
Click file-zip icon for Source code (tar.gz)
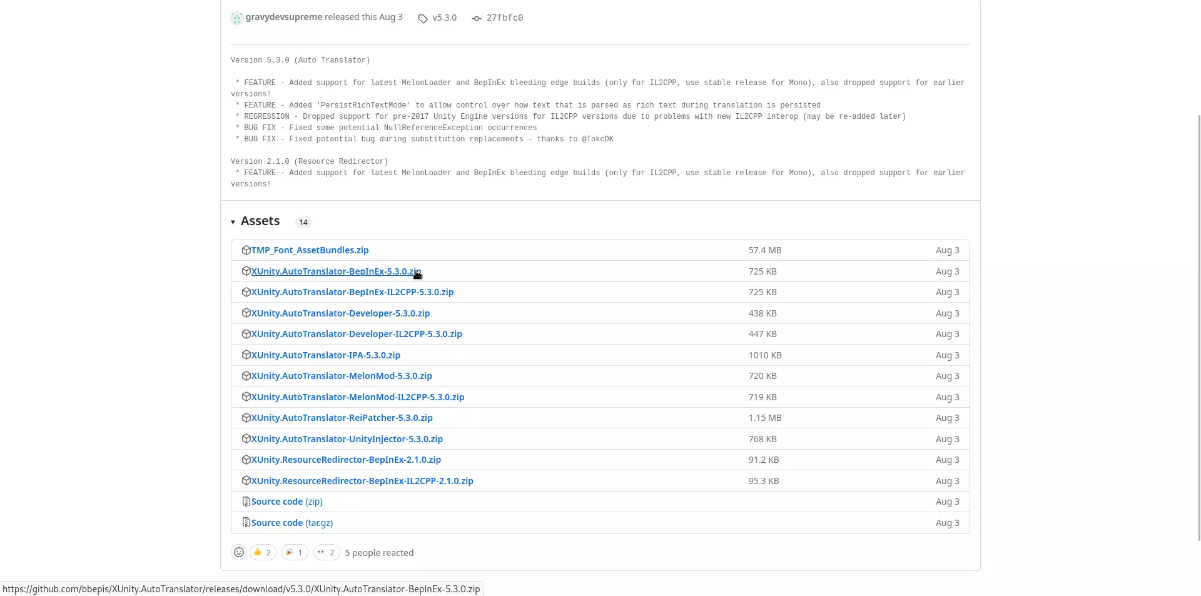click(x=246, y=523)
